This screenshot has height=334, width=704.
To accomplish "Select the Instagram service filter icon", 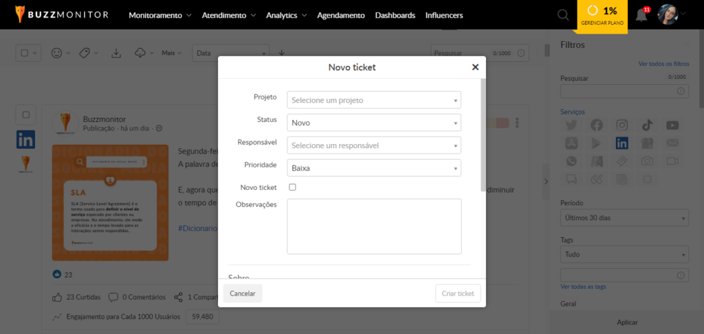I will tap(622, 125).
